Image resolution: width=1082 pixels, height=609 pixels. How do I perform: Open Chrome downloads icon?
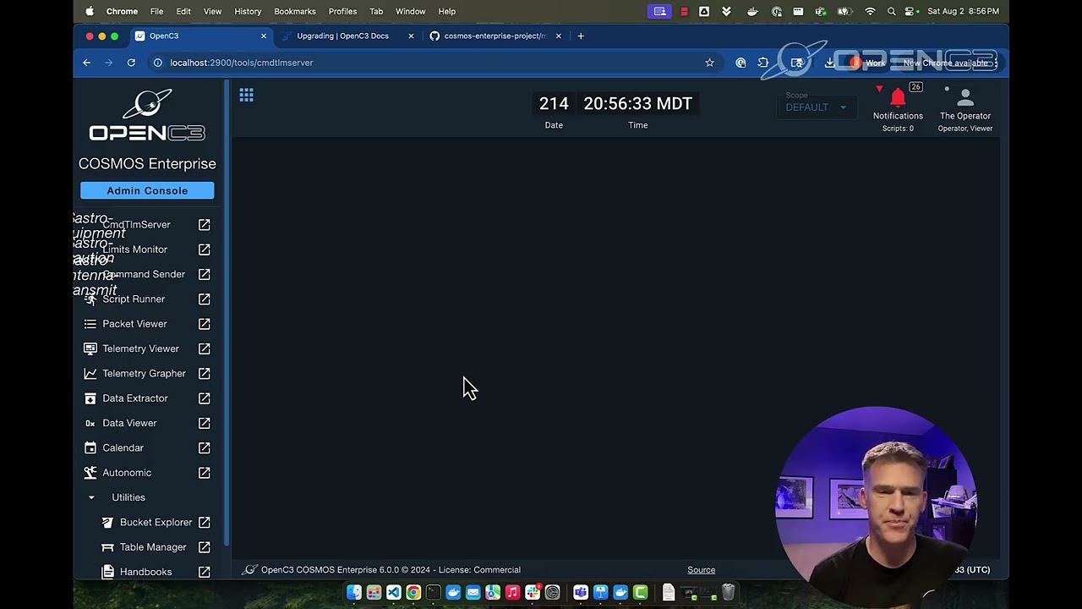click(829, 63)
